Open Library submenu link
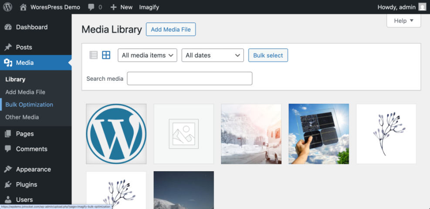Screen dimensions: 430x209 click(x=15, y=80)
